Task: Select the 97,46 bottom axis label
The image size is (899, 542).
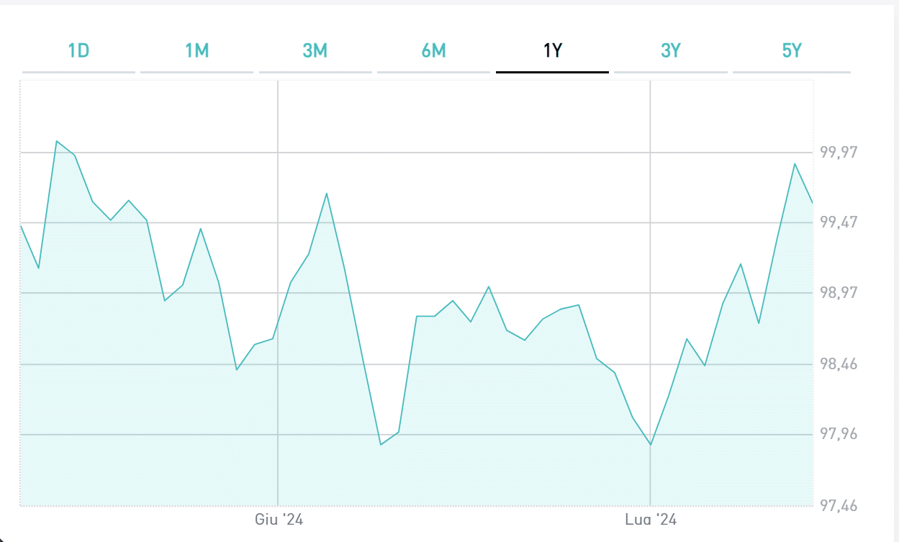Action: 839,506
